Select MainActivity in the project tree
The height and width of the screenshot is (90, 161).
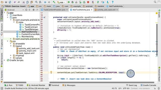click(x=27, y=36)
